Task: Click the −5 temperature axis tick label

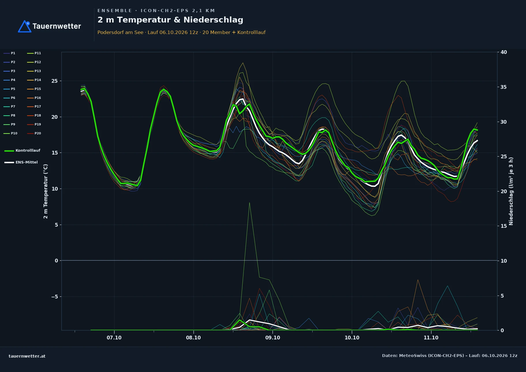Action: (55, 297)
